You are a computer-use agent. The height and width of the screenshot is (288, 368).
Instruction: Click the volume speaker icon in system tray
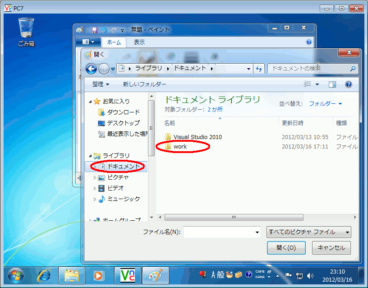click(x=310, y=275)
